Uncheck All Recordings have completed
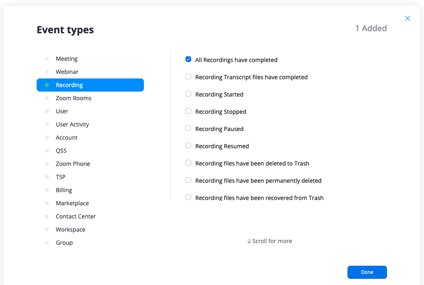The width and height of the screenshot is (424, 285). [x=188, y=60]
